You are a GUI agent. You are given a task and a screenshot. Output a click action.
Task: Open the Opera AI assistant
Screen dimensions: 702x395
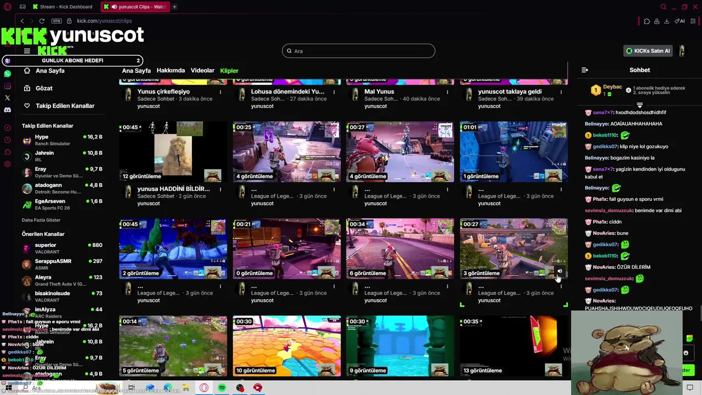680,21
